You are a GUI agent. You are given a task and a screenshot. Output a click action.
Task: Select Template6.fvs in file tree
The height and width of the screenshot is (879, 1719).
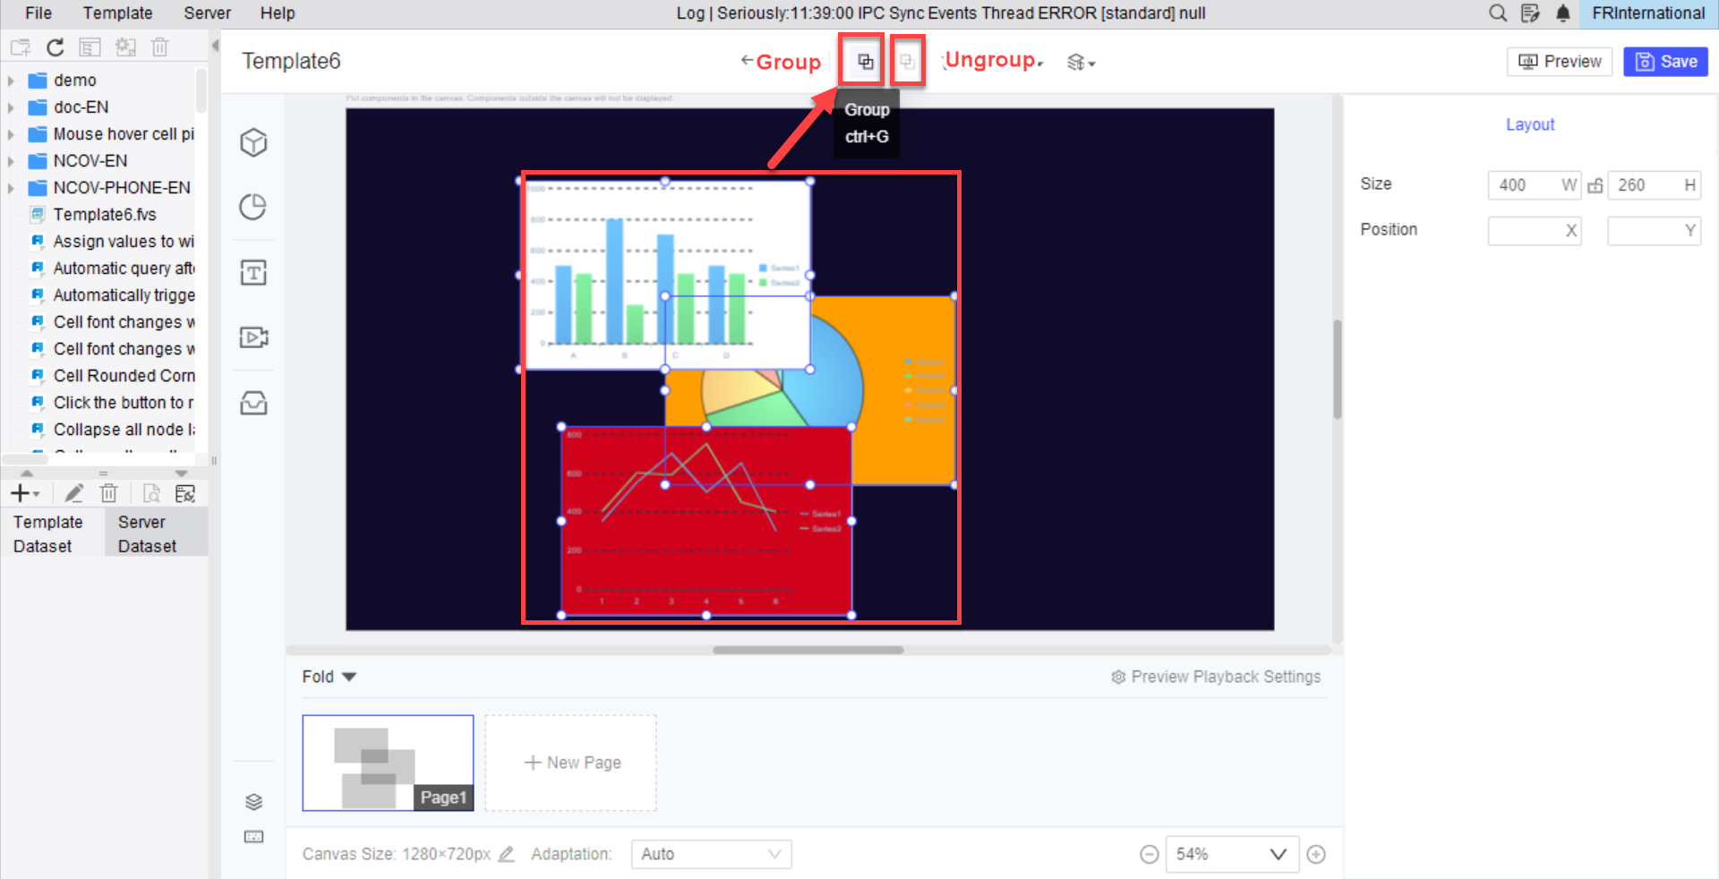[x=104, y=215]
